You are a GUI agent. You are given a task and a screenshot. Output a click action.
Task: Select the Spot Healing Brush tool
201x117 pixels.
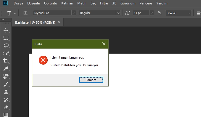point(6,76)
